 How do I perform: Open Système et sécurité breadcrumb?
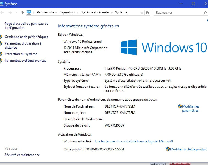[95, 12]
